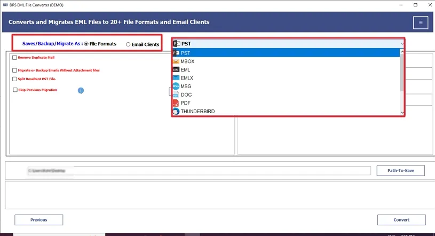Image resolution: width=435 pixels, height=236 pixels.
Task: Check Migrate or Backup Emails Without Attachment files
Action: (x=14, y=70)
